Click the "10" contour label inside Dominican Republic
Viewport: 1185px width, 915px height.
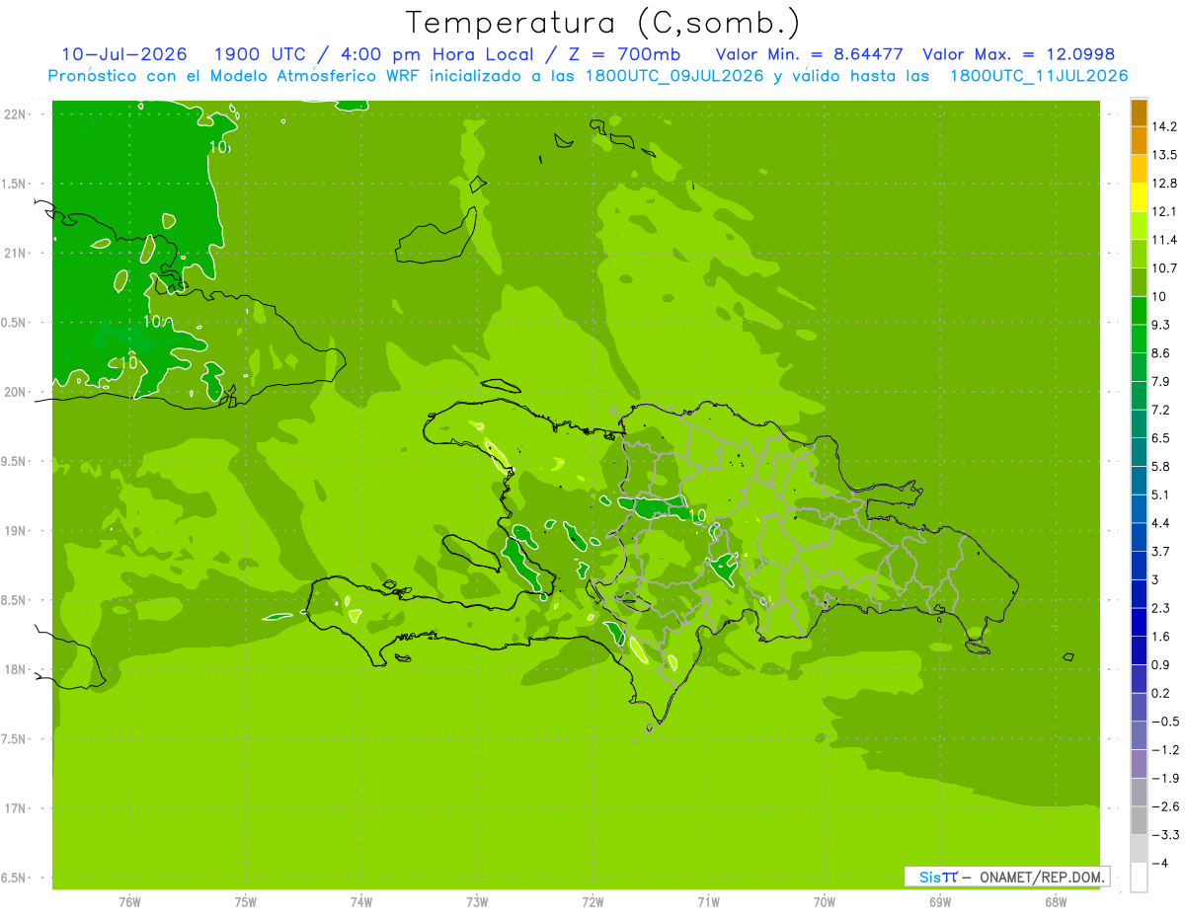click(x=697, y=515)
